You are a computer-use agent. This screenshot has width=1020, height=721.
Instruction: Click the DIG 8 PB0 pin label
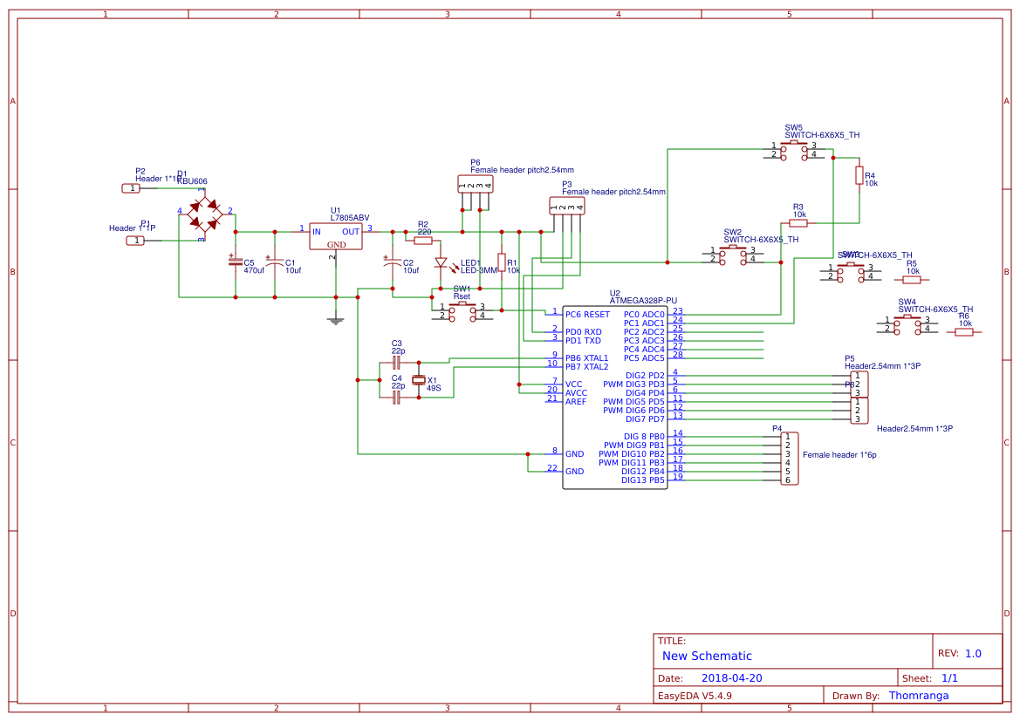click(x=644, y=437)
